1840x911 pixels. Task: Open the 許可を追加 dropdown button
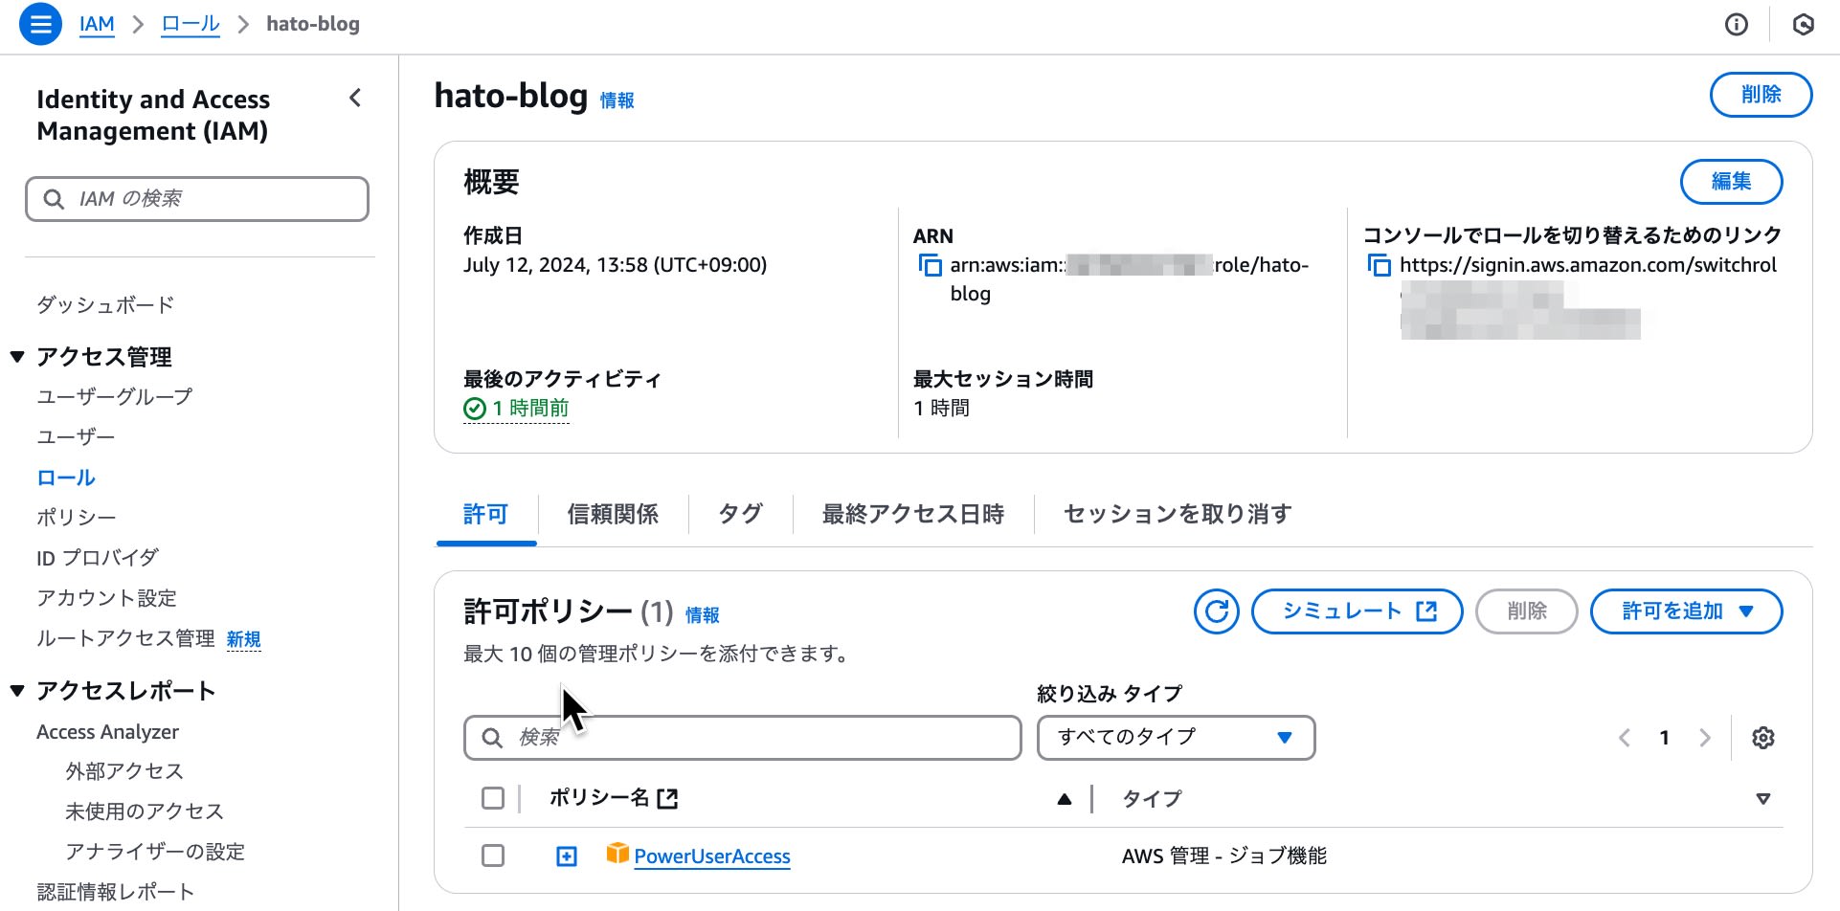[1686, 611]
